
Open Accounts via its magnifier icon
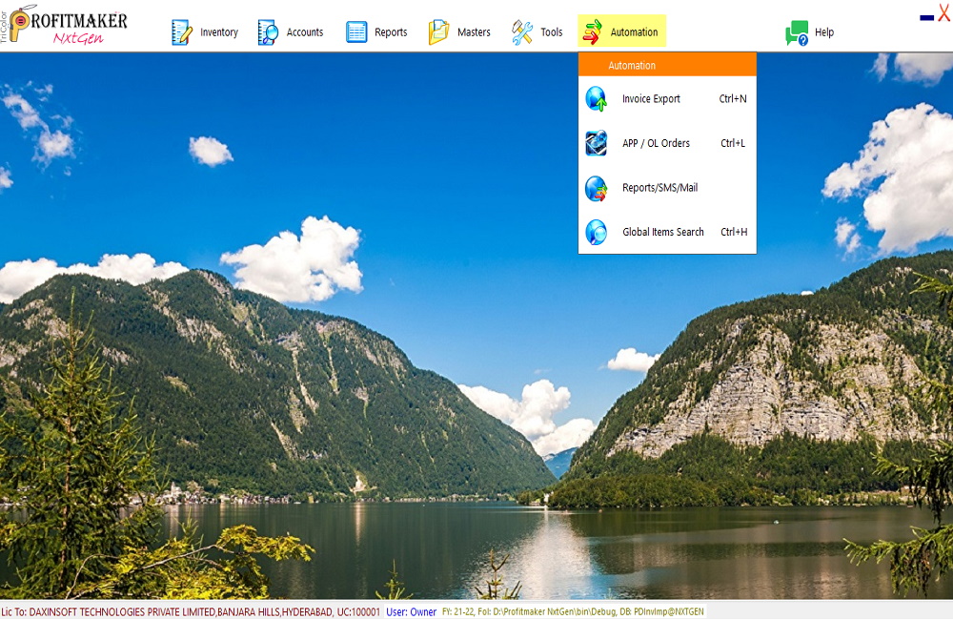(269, 32)
